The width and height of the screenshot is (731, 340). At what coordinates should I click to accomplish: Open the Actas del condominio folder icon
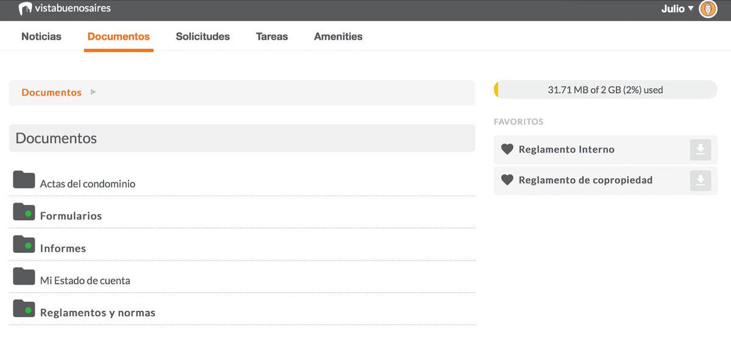(24, 179)
